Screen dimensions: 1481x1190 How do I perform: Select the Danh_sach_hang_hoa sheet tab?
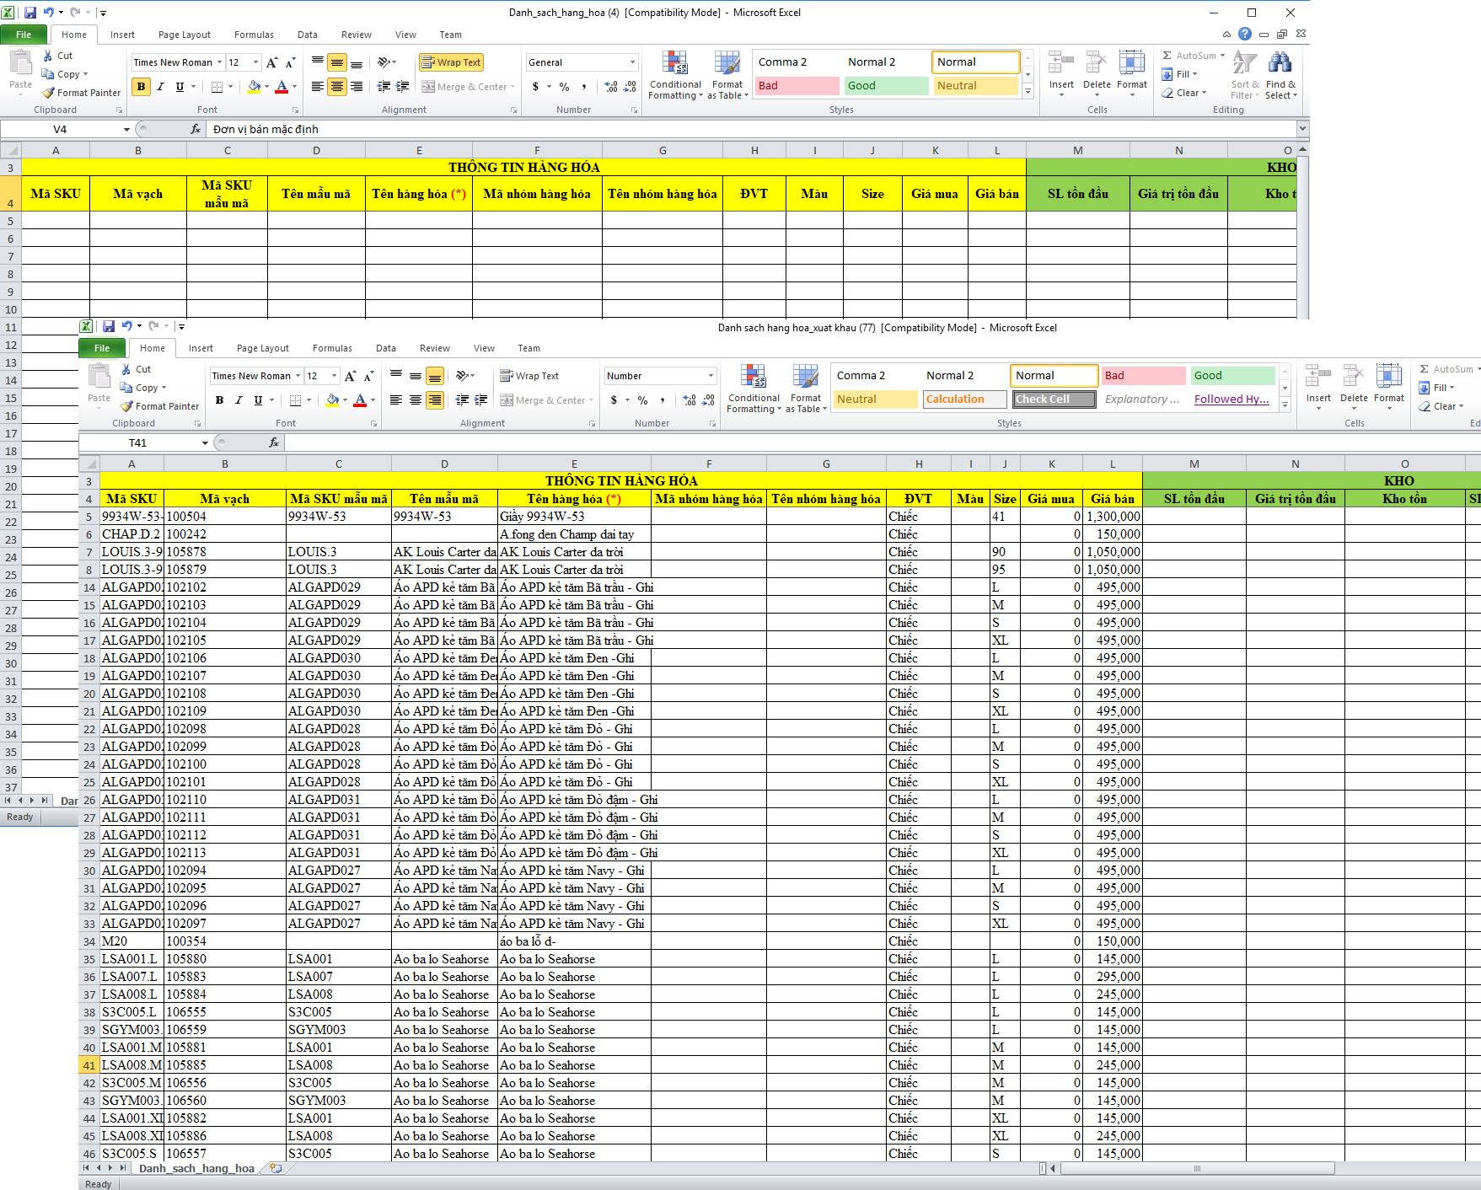pyautogui.click(x=196, y=1168)
